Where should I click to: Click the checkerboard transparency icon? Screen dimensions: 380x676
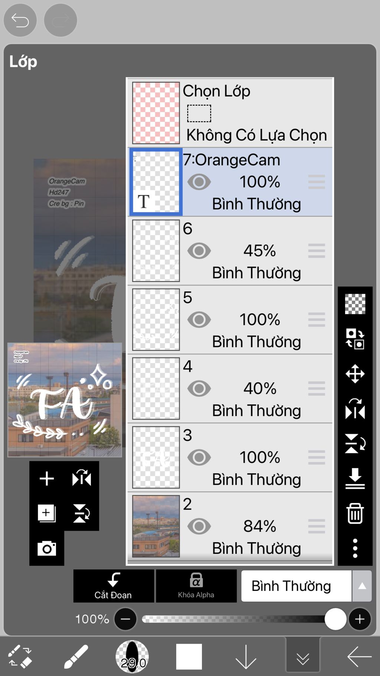355,304
